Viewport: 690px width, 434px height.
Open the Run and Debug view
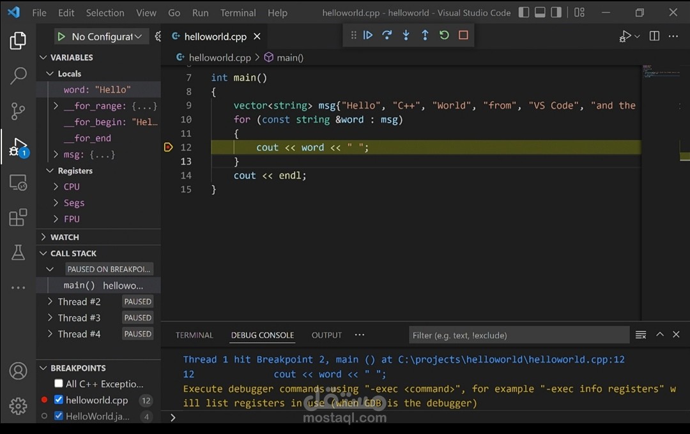(x=18, y=147)
